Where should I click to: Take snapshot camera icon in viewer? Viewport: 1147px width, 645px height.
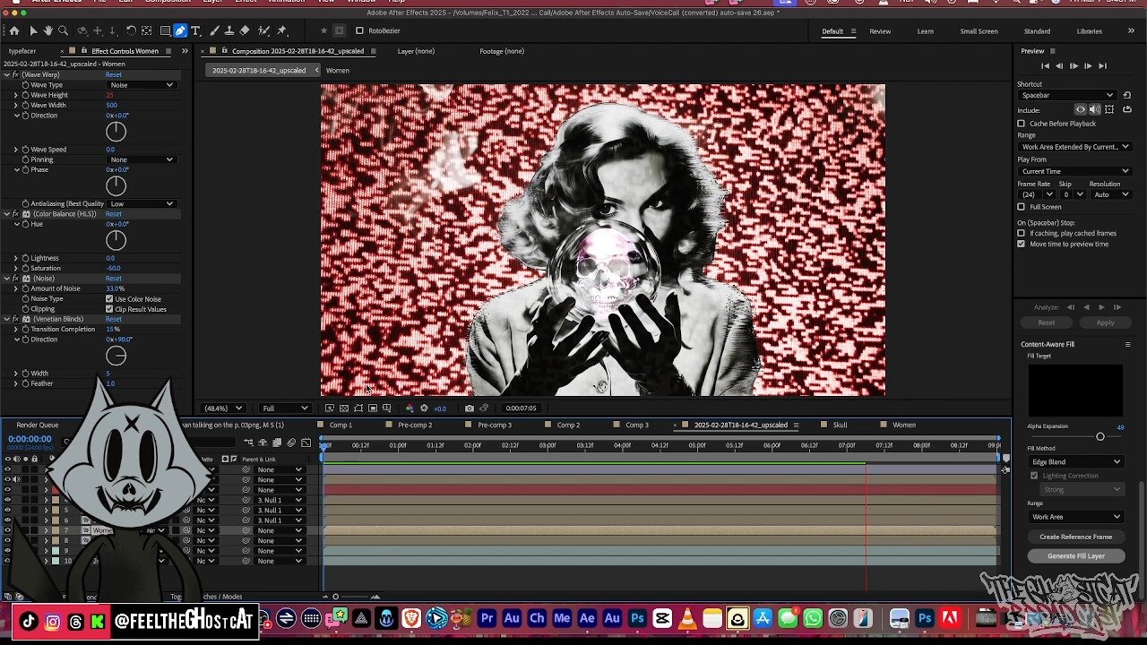point(469,408)
